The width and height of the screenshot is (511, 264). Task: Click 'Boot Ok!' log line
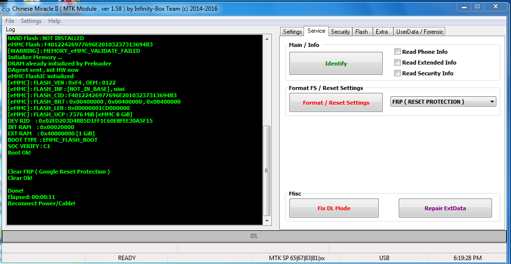point(19,153)
